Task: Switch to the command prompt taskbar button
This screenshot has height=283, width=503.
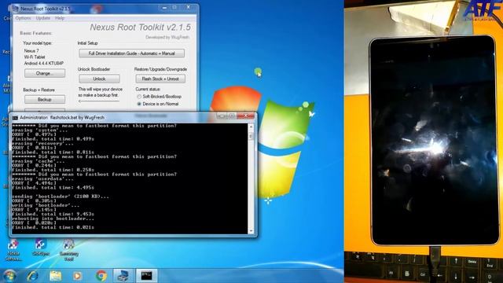Action: coord(147,276)
